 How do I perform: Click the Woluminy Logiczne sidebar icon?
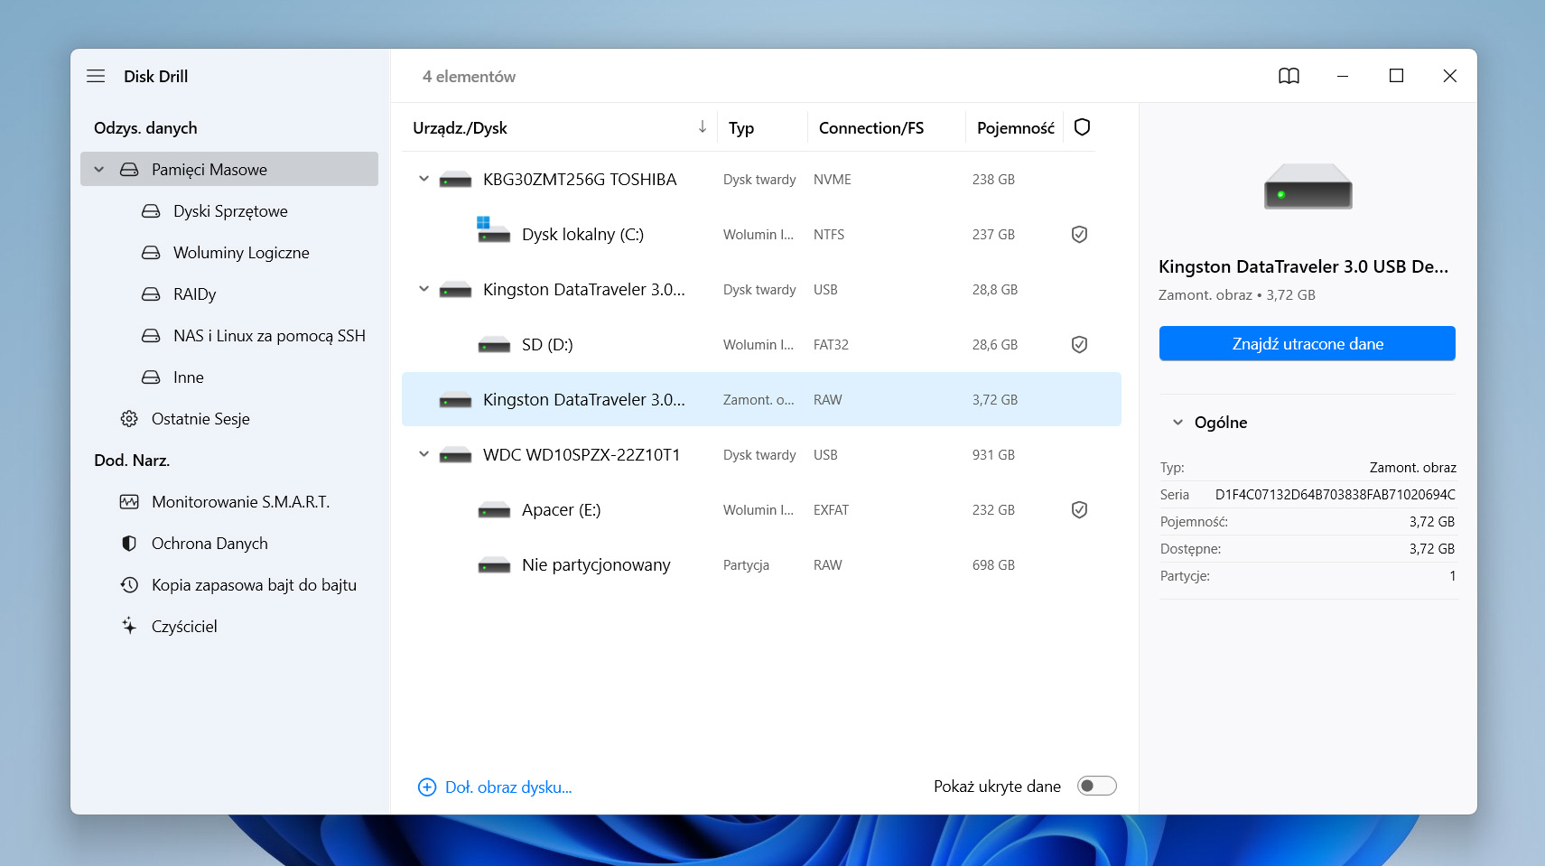tap(151, 253)
